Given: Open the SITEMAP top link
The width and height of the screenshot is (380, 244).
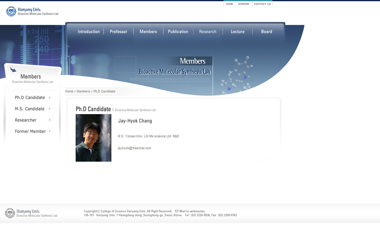Looking at the screenshot, I should click(x=244, y=4).
